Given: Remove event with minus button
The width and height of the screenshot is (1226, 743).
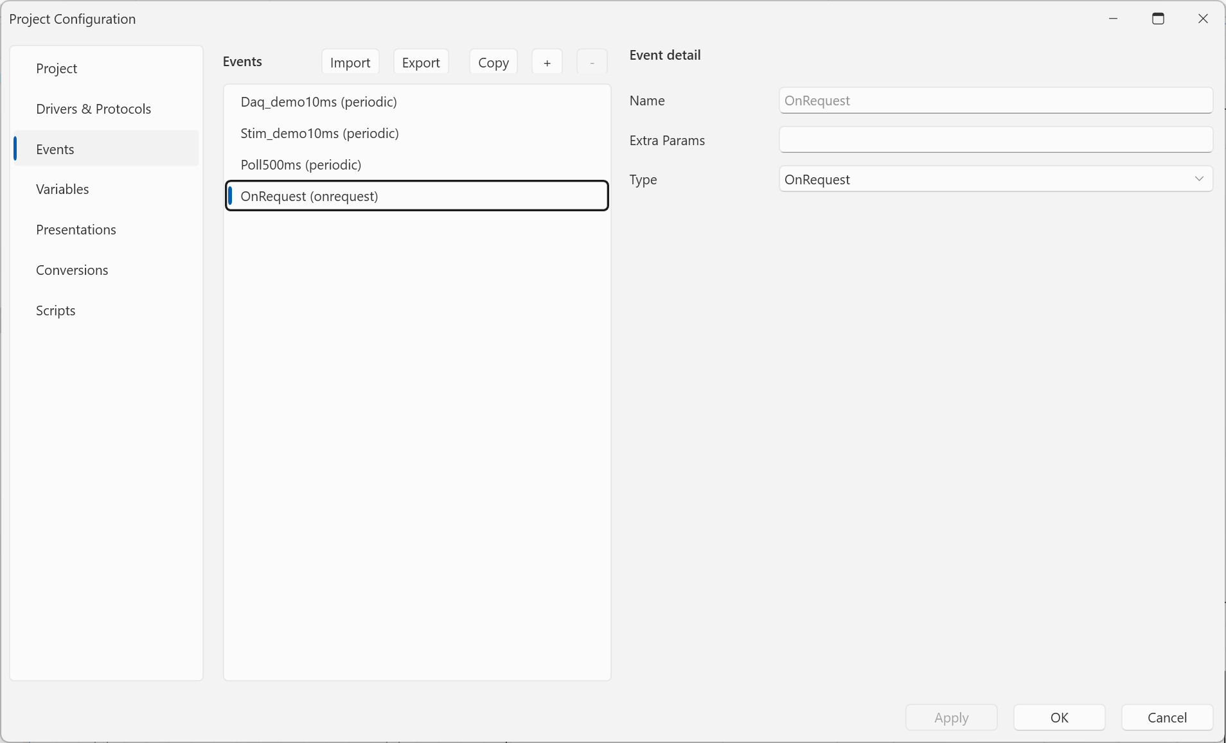Looking at the screenshot, I should 592,62.
